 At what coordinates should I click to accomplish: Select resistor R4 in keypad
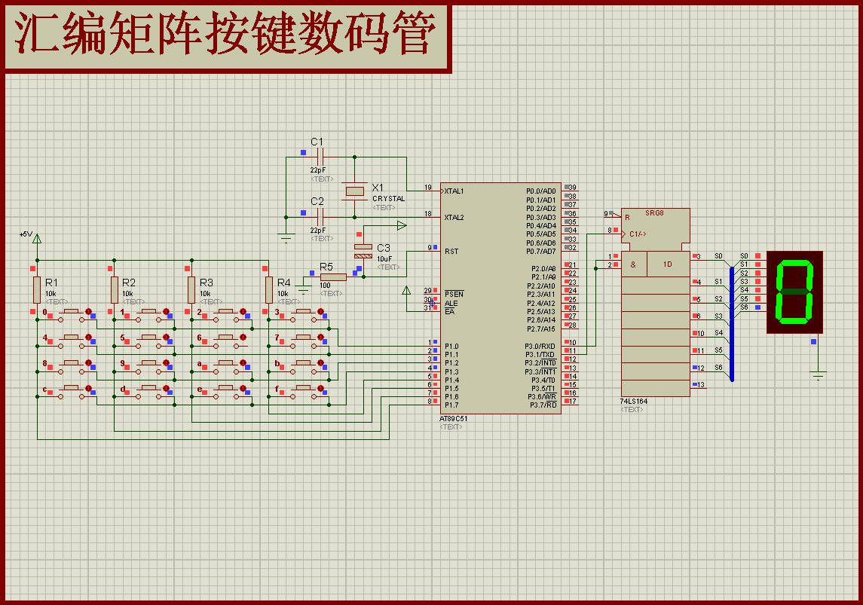pyautogui.click(x=268, y=290)
